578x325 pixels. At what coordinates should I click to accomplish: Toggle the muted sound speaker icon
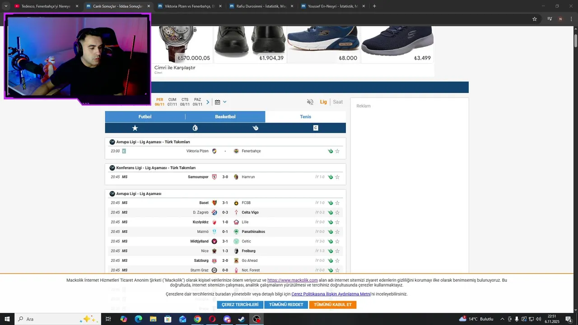tap(310, 102)
